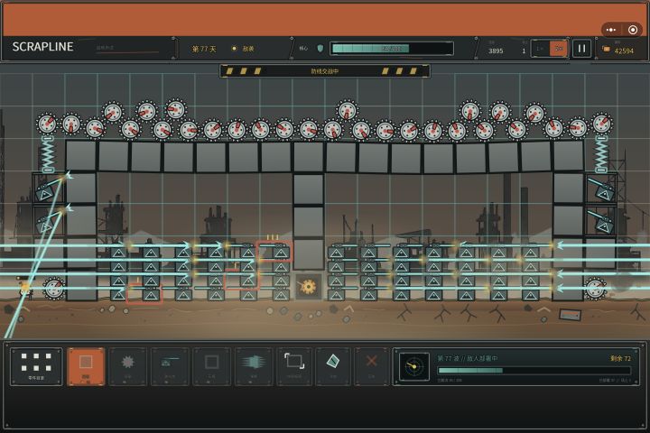Click the yellow dot status indicator beside day

click(234, 49)
